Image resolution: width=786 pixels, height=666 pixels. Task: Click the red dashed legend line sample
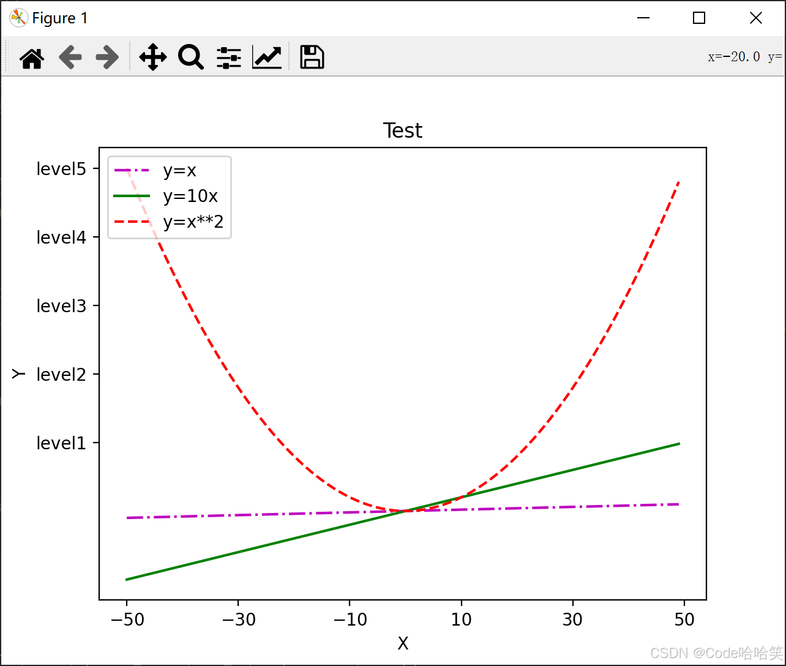(x=132, y=222)
